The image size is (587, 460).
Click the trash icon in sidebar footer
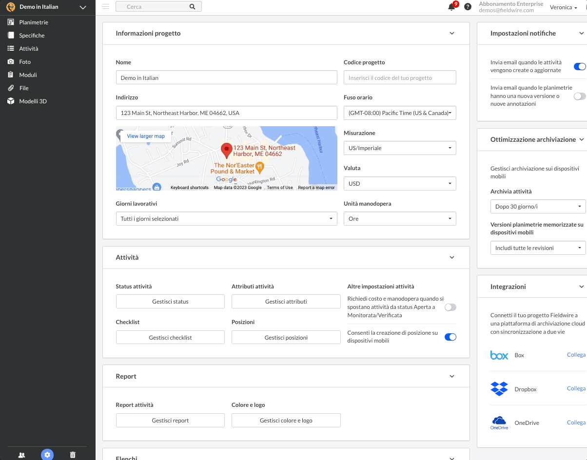(x=73, y=455)
